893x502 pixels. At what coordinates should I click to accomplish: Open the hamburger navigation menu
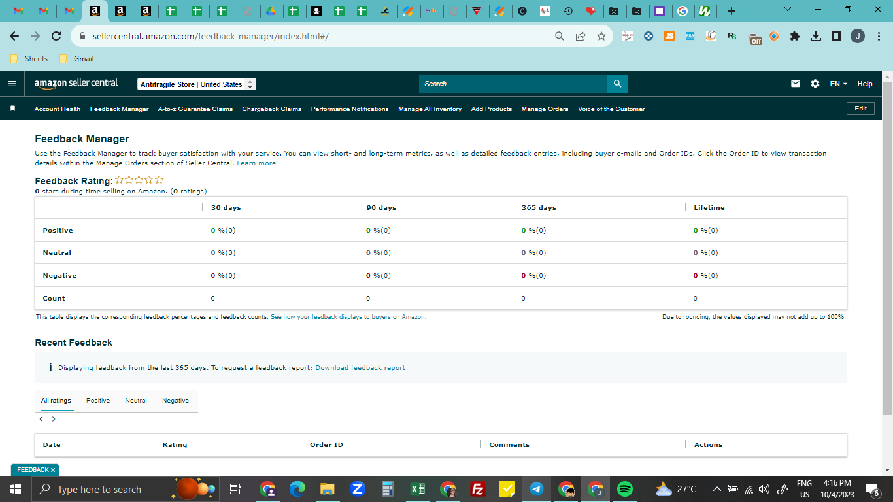pyautogui.click(x=12, y=84)
